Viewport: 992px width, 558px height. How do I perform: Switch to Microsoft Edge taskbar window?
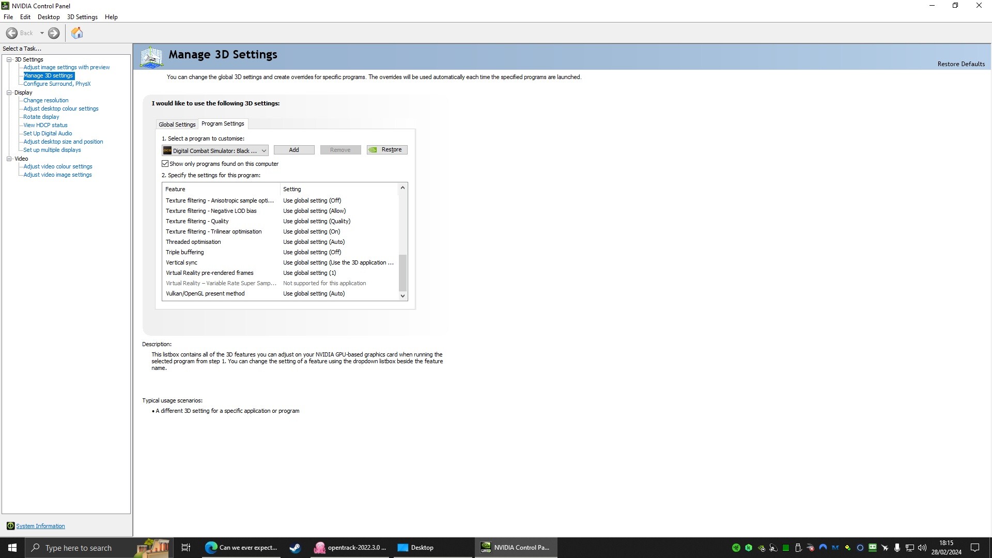(241, 548)
